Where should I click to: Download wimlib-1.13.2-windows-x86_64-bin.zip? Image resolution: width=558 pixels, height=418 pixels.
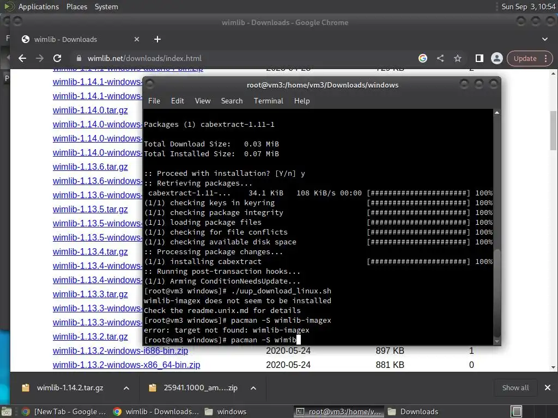point(126,365)
